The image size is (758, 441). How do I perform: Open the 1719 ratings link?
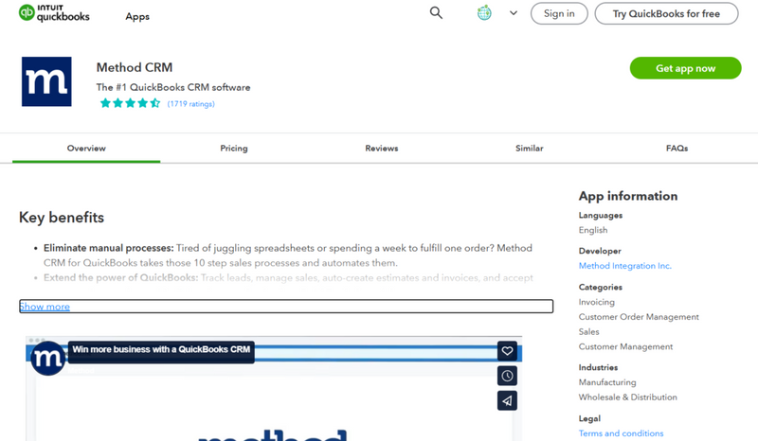pyautogui.click(x=191, y=104)
